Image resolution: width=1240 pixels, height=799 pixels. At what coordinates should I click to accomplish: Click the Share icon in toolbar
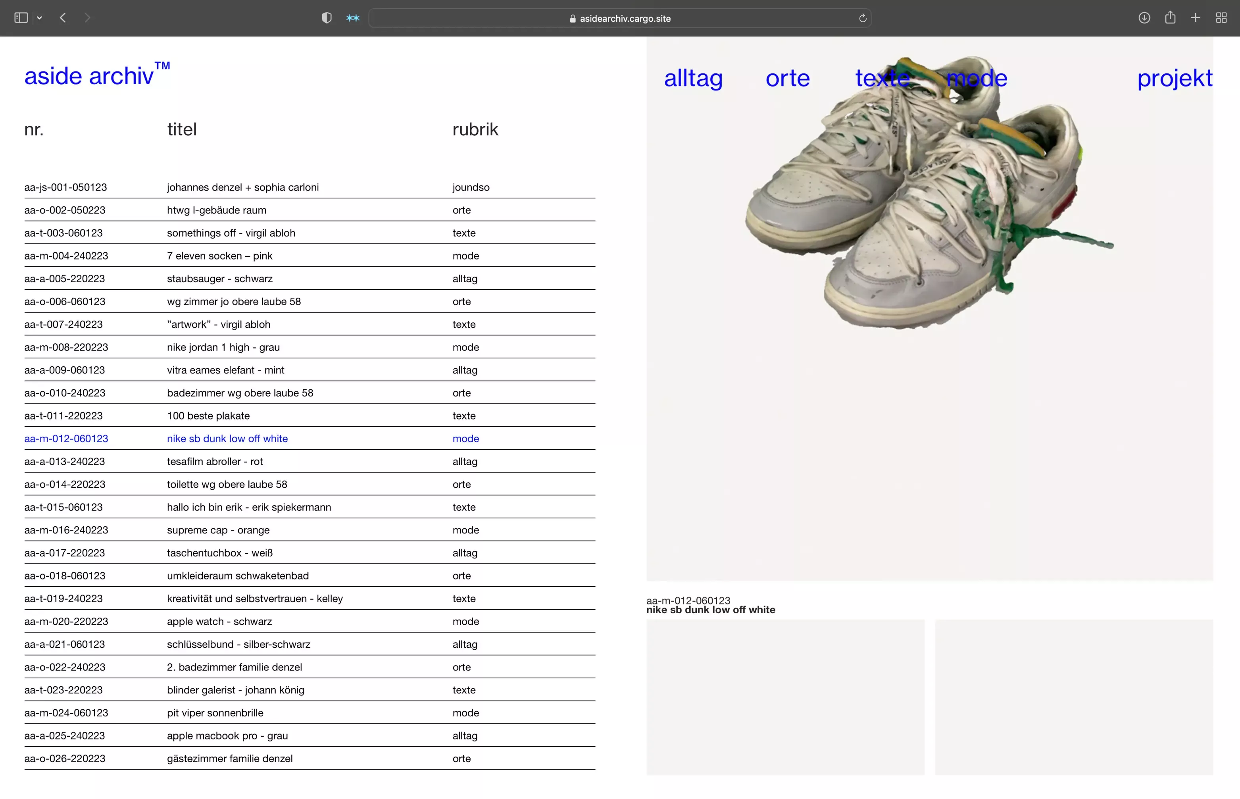tap(1170, 18)
